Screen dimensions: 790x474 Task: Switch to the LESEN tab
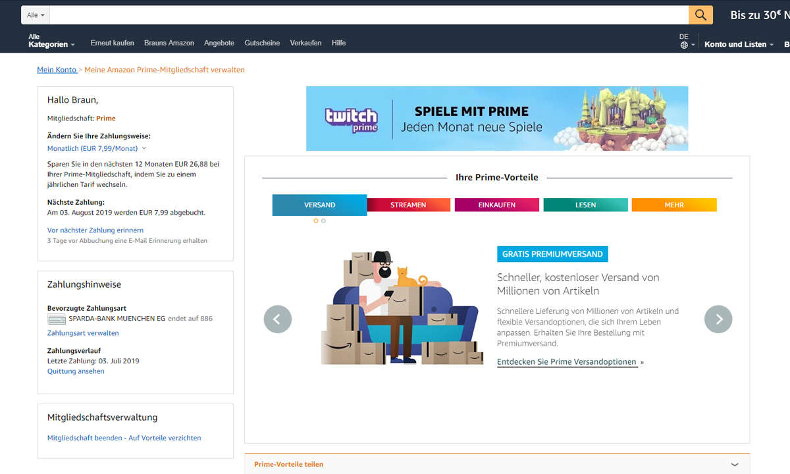pyautogui.click(x=585, y=205)
